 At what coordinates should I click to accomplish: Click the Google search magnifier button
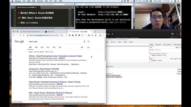pos(88,42)
